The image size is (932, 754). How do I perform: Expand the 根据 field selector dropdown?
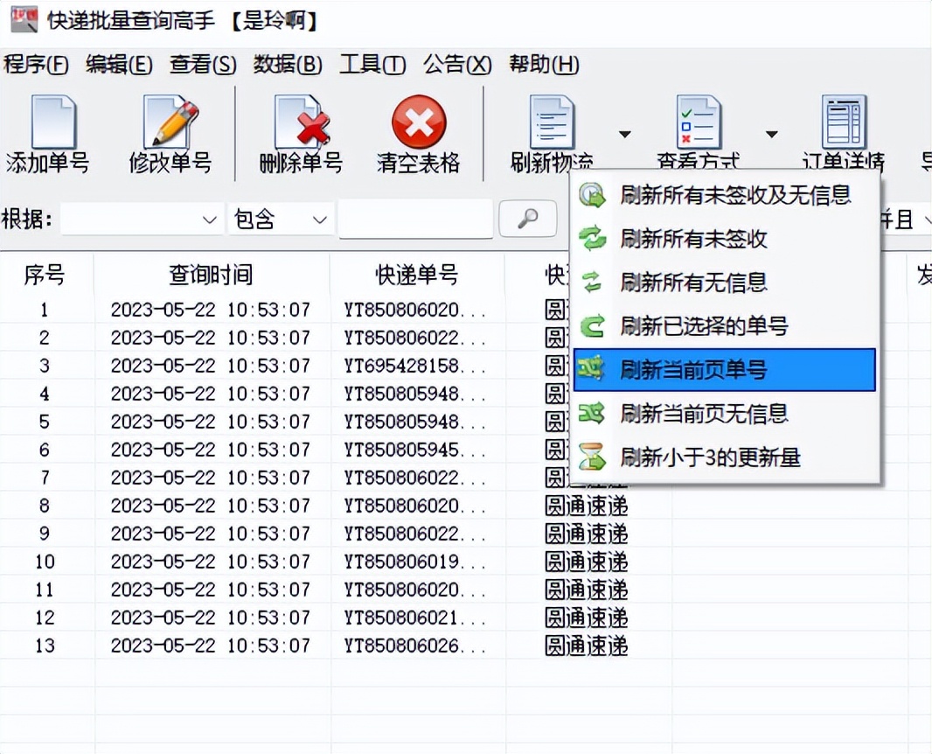point(140,219)
